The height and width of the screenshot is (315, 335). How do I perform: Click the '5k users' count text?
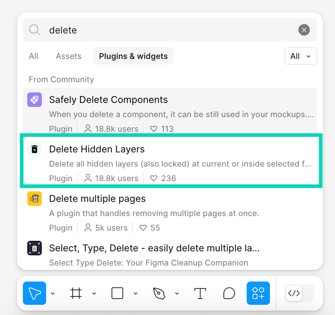[x=111, y=228]
